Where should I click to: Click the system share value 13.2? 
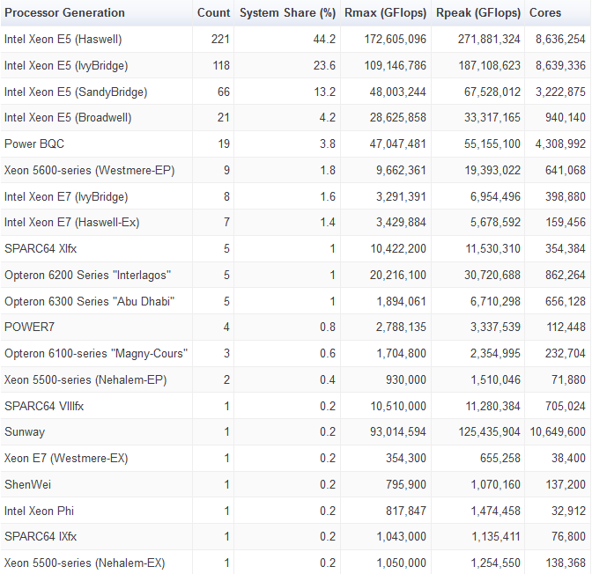[x=325, y=92]
